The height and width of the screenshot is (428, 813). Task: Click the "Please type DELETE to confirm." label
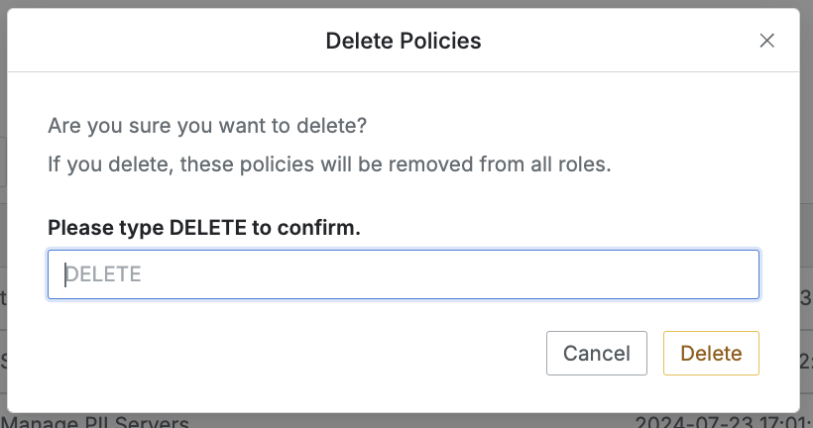[204, 228]
